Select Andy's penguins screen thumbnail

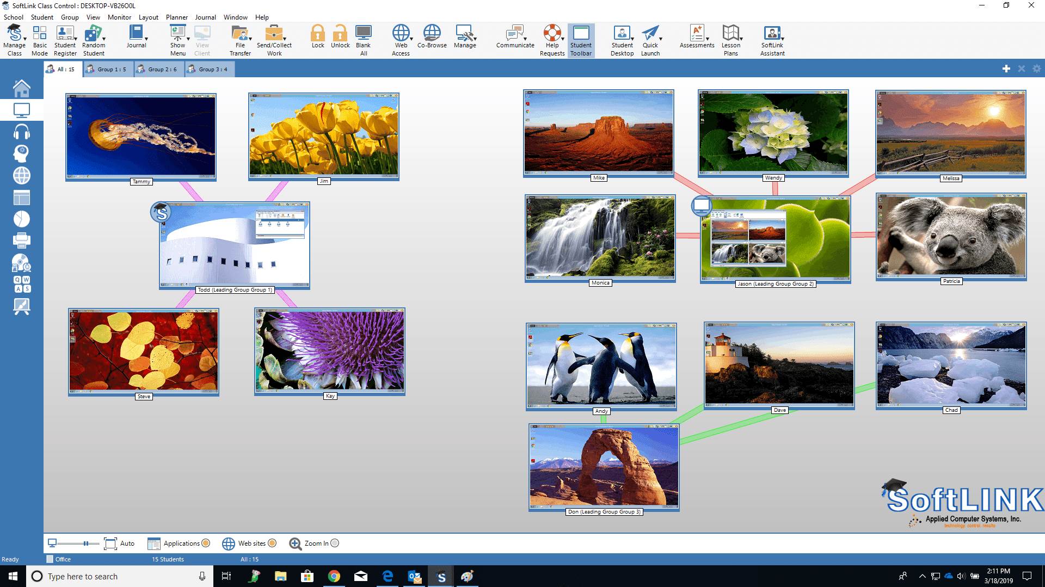(x=601, y=366)
